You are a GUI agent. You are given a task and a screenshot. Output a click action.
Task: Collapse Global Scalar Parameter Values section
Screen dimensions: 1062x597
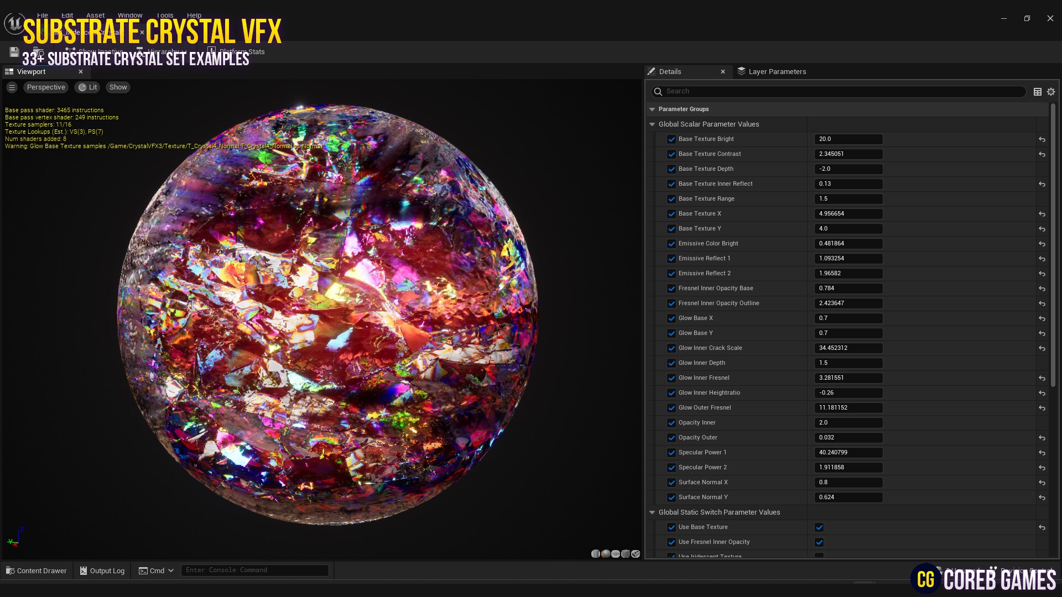[x=652, y=124]
